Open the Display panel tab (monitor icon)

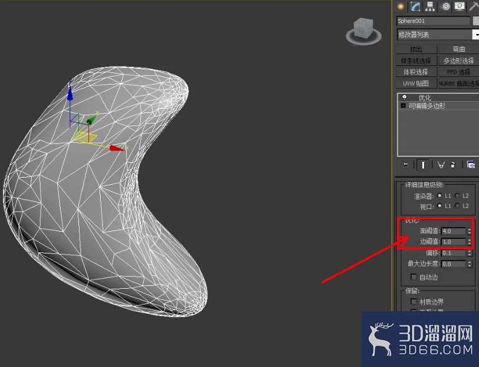tap(460, 6)
